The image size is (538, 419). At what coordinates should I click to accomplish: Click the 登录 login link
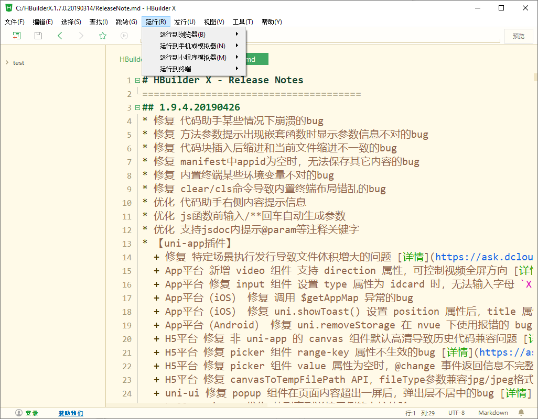tap(31, 413)
